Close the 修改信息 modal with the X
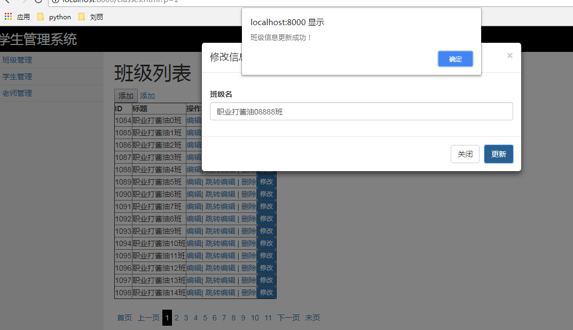The height and width of the screenshot is (330, 573). 510,56
